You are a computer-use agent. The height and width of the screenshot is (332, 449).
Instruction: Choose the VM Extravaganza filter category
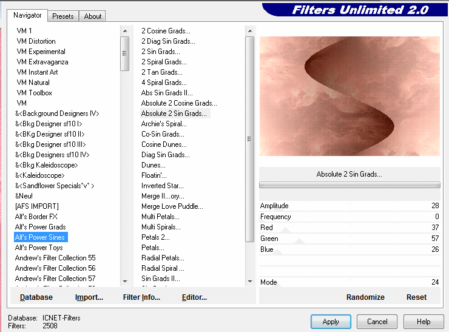tap(42, 62)
